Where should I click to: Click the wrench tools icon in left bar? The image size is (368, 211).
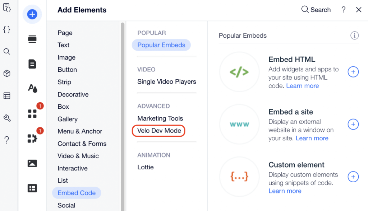6,118
